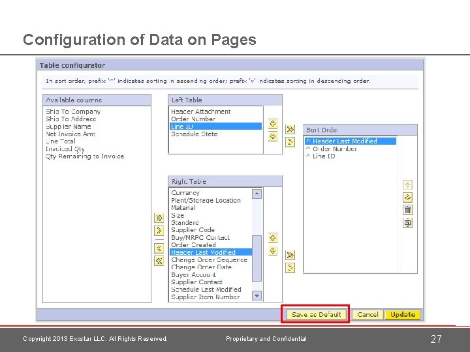Add selected Left Table column to Sort Order
The image size is (470, 352).
pos(290,142)
